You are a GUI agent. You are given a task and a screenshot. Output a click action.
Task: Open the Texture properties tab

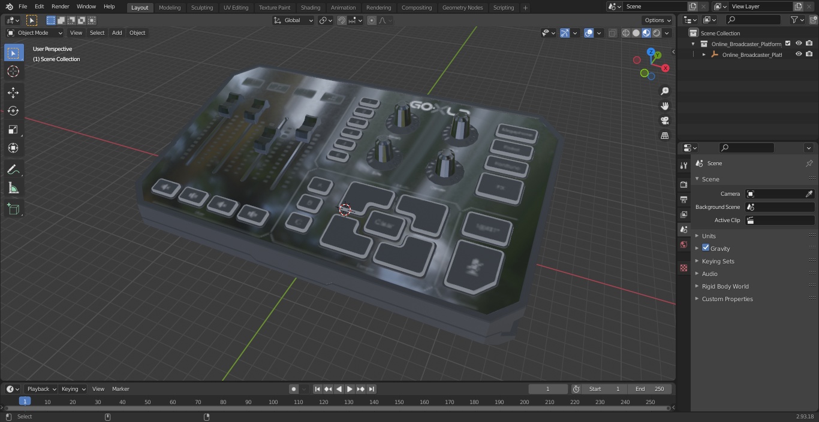coord(683,268)
